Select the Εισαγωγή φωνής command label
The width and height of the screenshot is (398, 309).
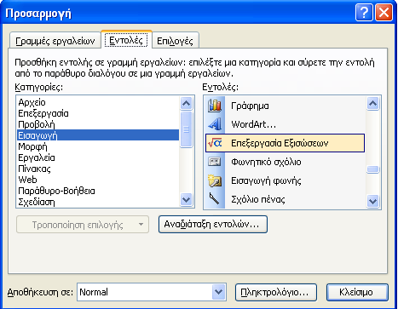click(266, 180)
